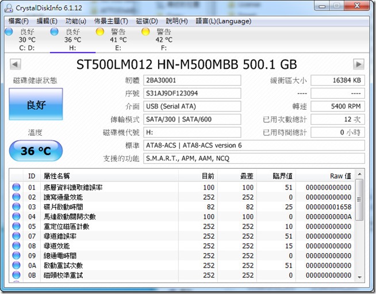Click the buffer size field 16384 KB

pos(337,80)
